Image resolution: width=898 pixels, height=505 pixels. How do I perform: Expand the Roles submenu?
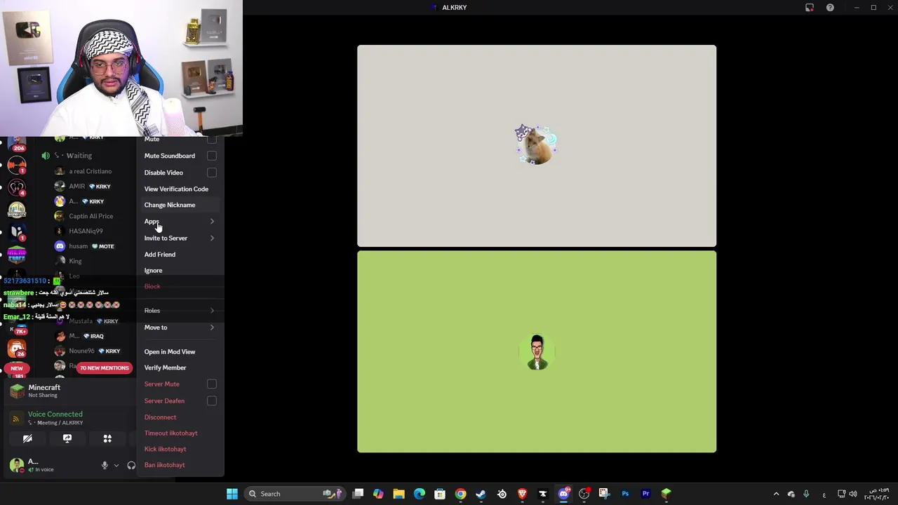point(180,311)
